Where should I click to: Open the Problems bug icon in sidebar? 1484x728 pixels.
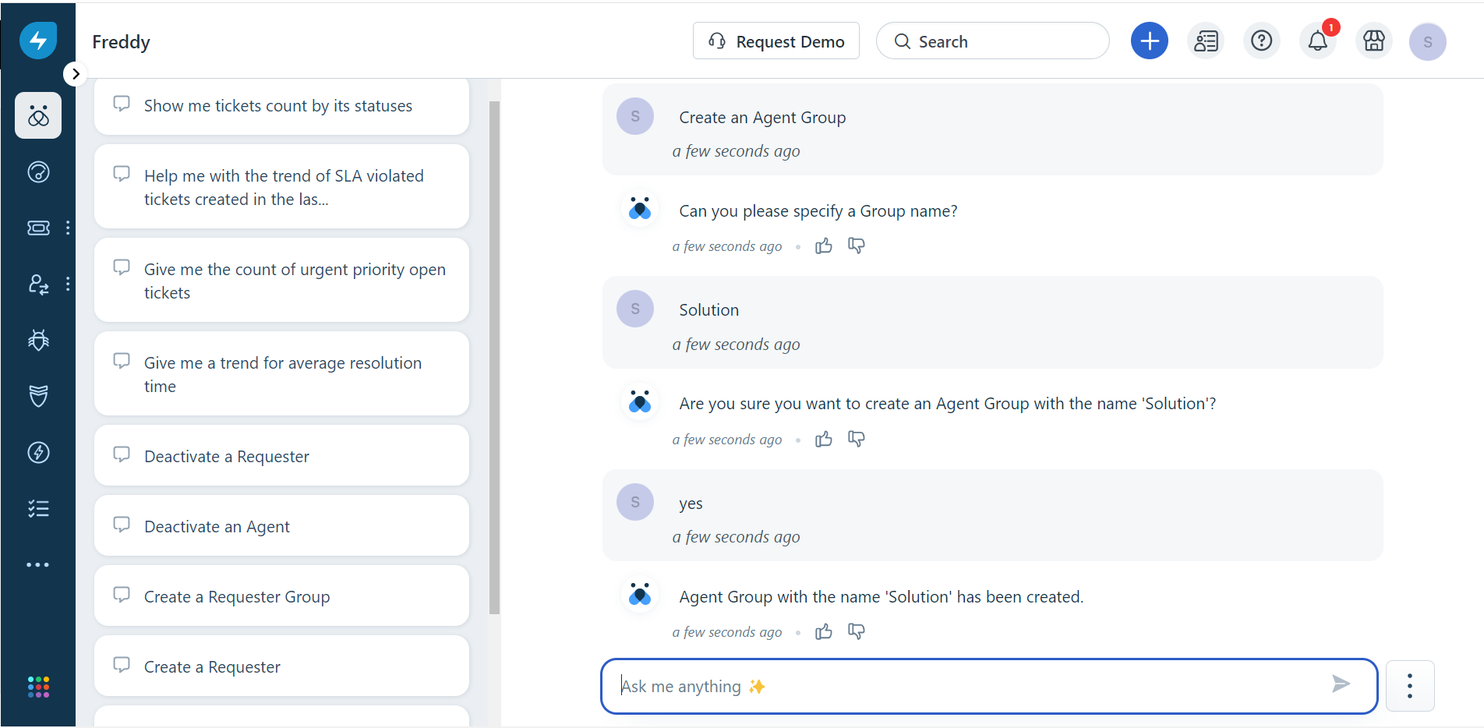[x=38, y=340]
